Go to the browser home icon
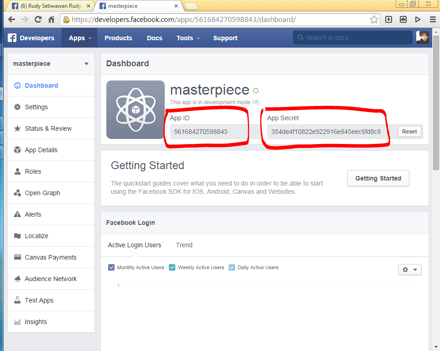Viewport: 440px width, 351px height. pyautogui.click(x=52, y=19)
